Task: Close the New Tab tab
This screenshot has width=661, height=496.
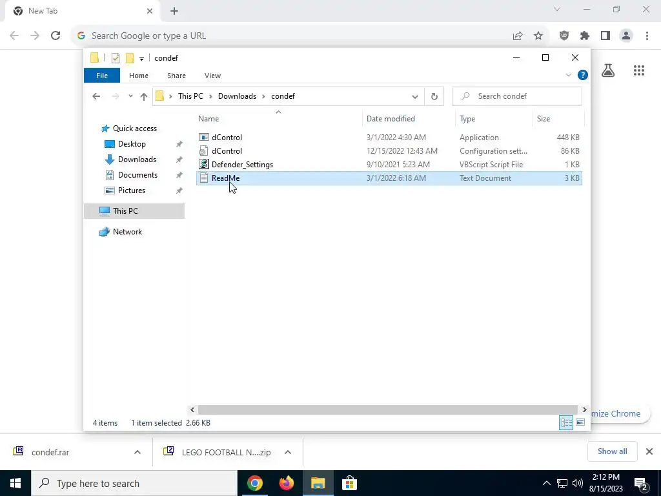Action: (x=150, y=11)
